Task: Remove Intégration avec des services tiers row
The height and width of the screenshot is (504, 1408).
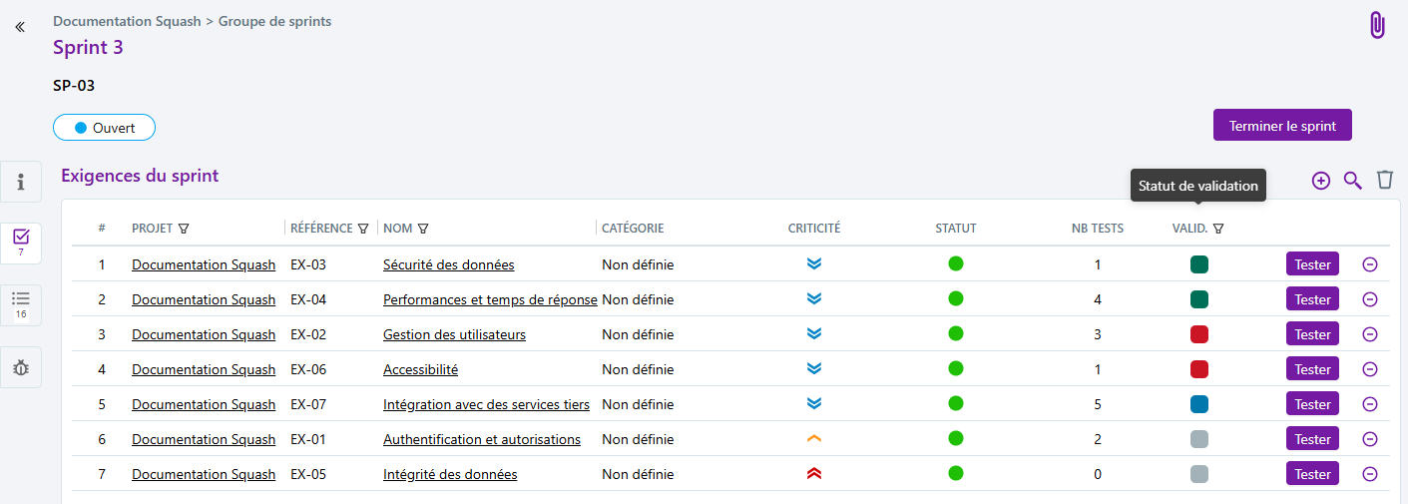Action: [1370, 404]
